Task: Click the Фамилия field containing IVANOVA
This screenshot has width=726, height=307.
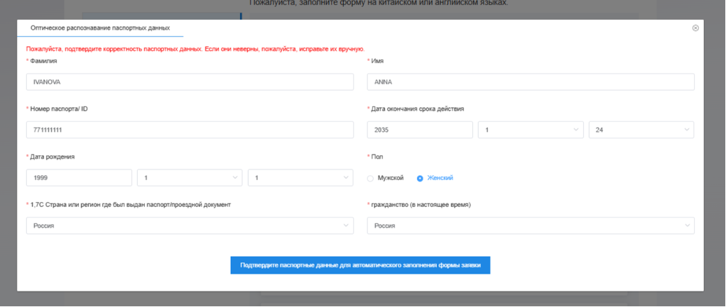Action: (x=190, y=82)
